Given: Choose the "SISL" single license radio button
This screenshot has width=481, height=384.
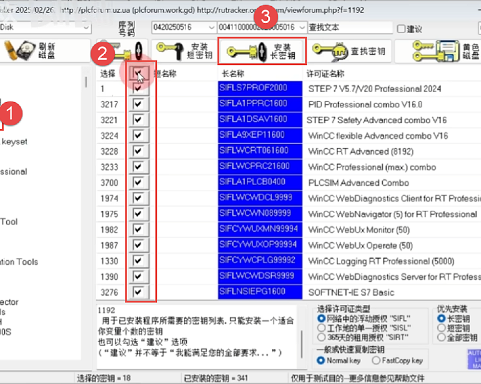Looking at the screenshot, I should click(321, 328).
